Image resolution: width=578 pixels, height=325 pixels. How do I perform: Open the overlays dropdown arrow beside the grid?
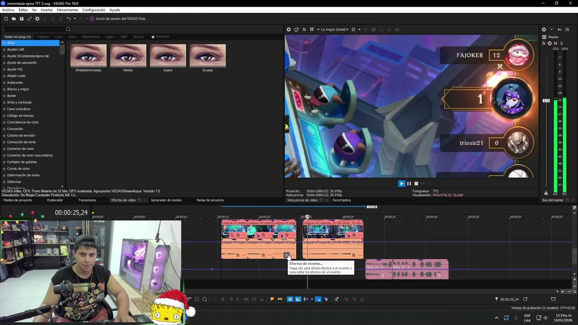(359, 29)
